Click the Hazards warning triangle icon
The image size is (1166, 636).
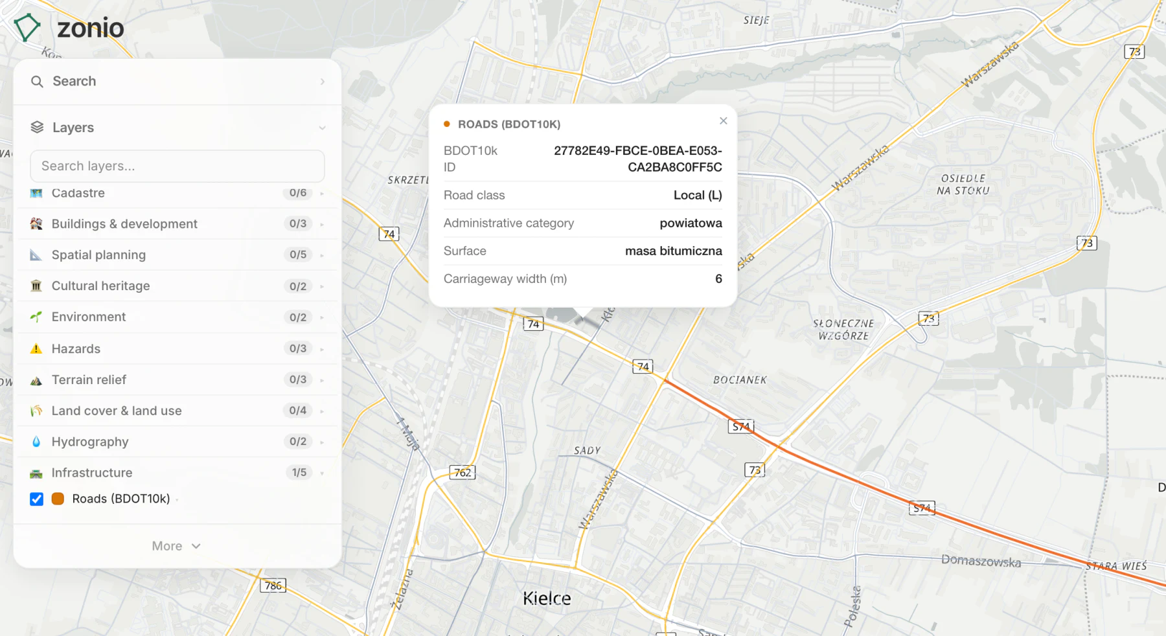click(x=36, y=349)
